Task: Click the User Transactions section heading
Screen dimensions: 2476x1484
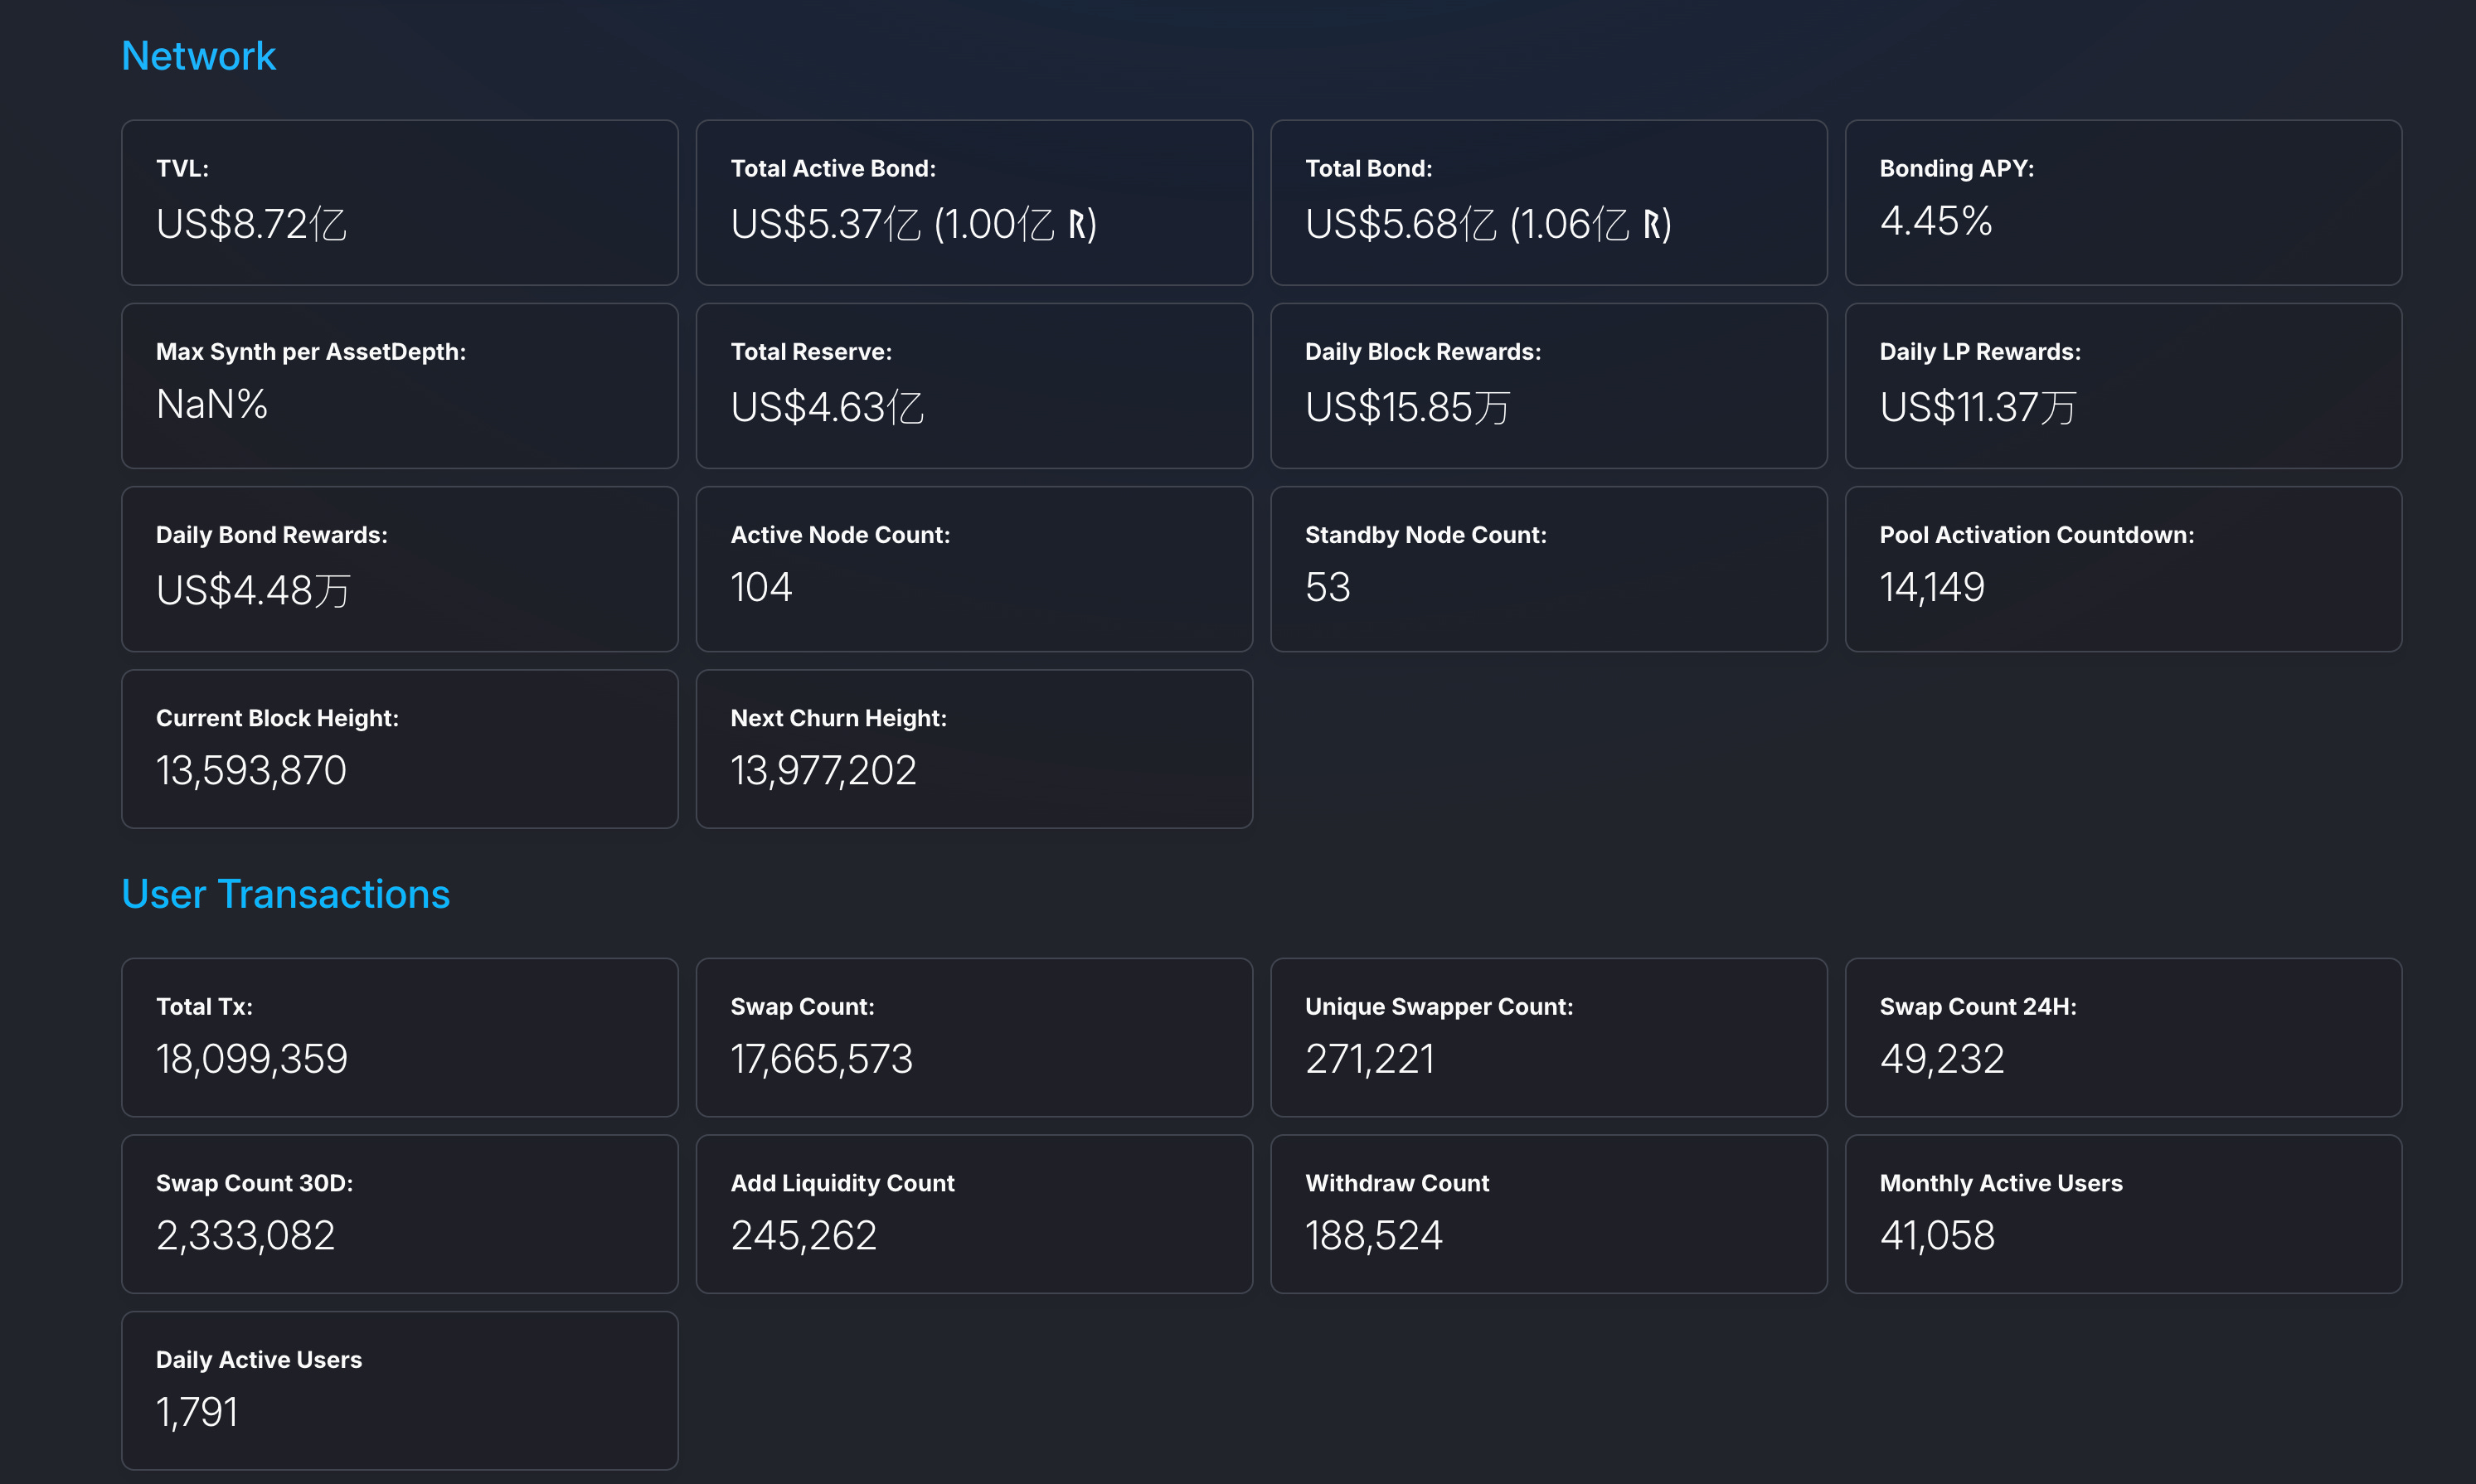Action: [x=285, y=894]
